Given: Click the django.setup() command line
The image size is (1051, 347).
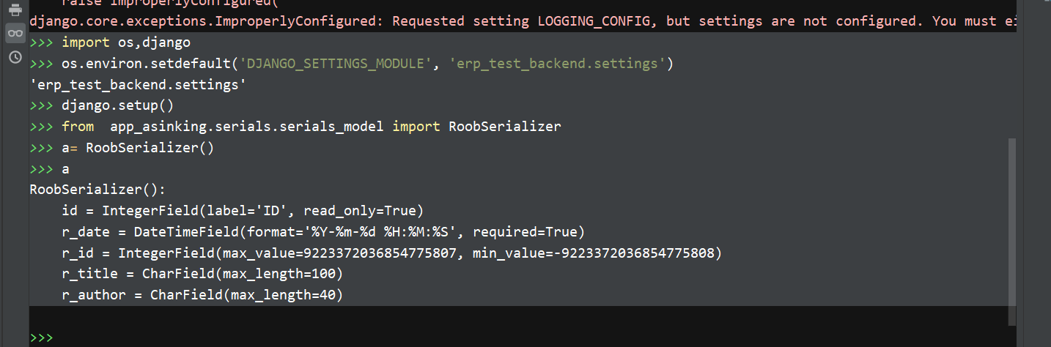Looking at the screenshot, I should click(x=117, y=105).
